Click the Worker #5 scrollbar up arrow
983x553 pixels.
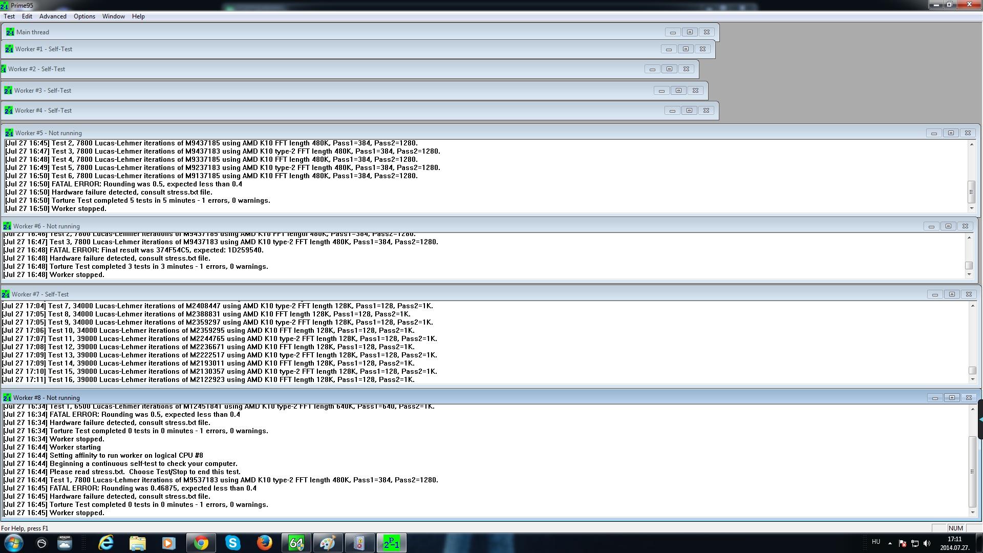[x=971, y=144]
